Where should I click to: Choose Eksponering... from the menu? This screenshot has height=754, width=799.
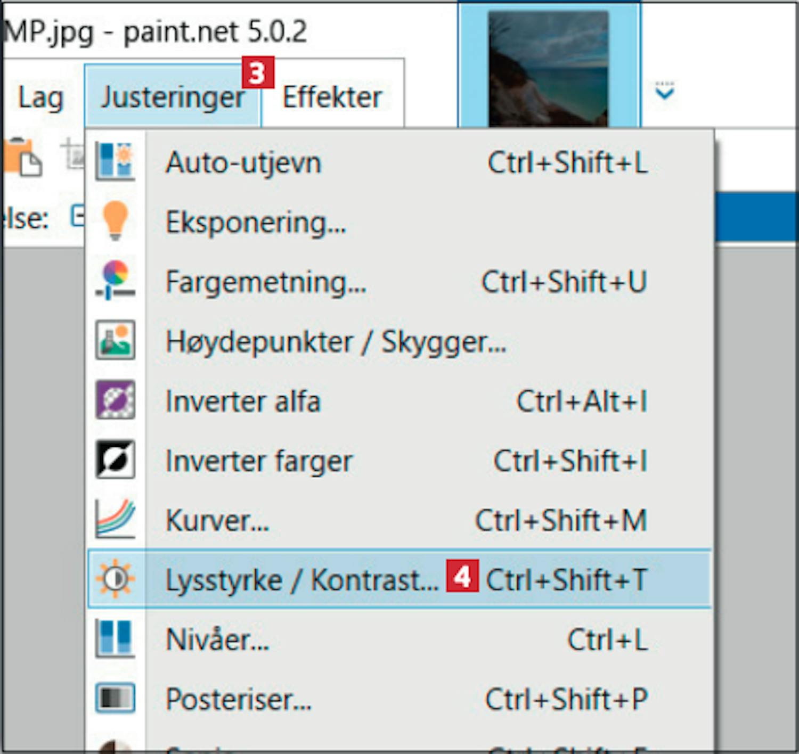(399, 222)
